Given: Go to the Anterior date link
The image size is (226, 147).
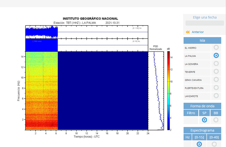Looking at the screenshot, I should pyautogui.click(x=198, y=32).
